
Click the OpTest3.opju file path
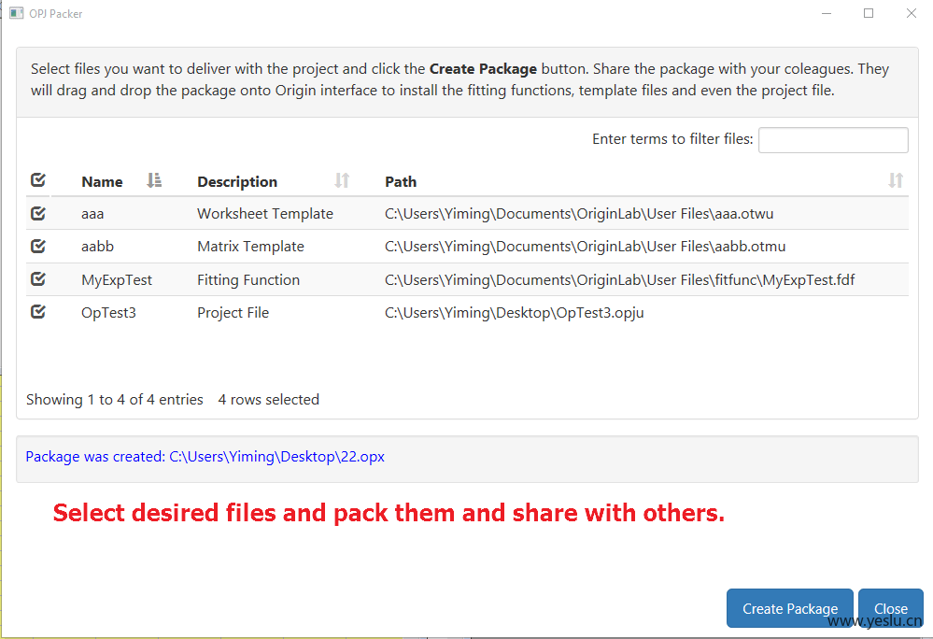[x=514, y=312]
